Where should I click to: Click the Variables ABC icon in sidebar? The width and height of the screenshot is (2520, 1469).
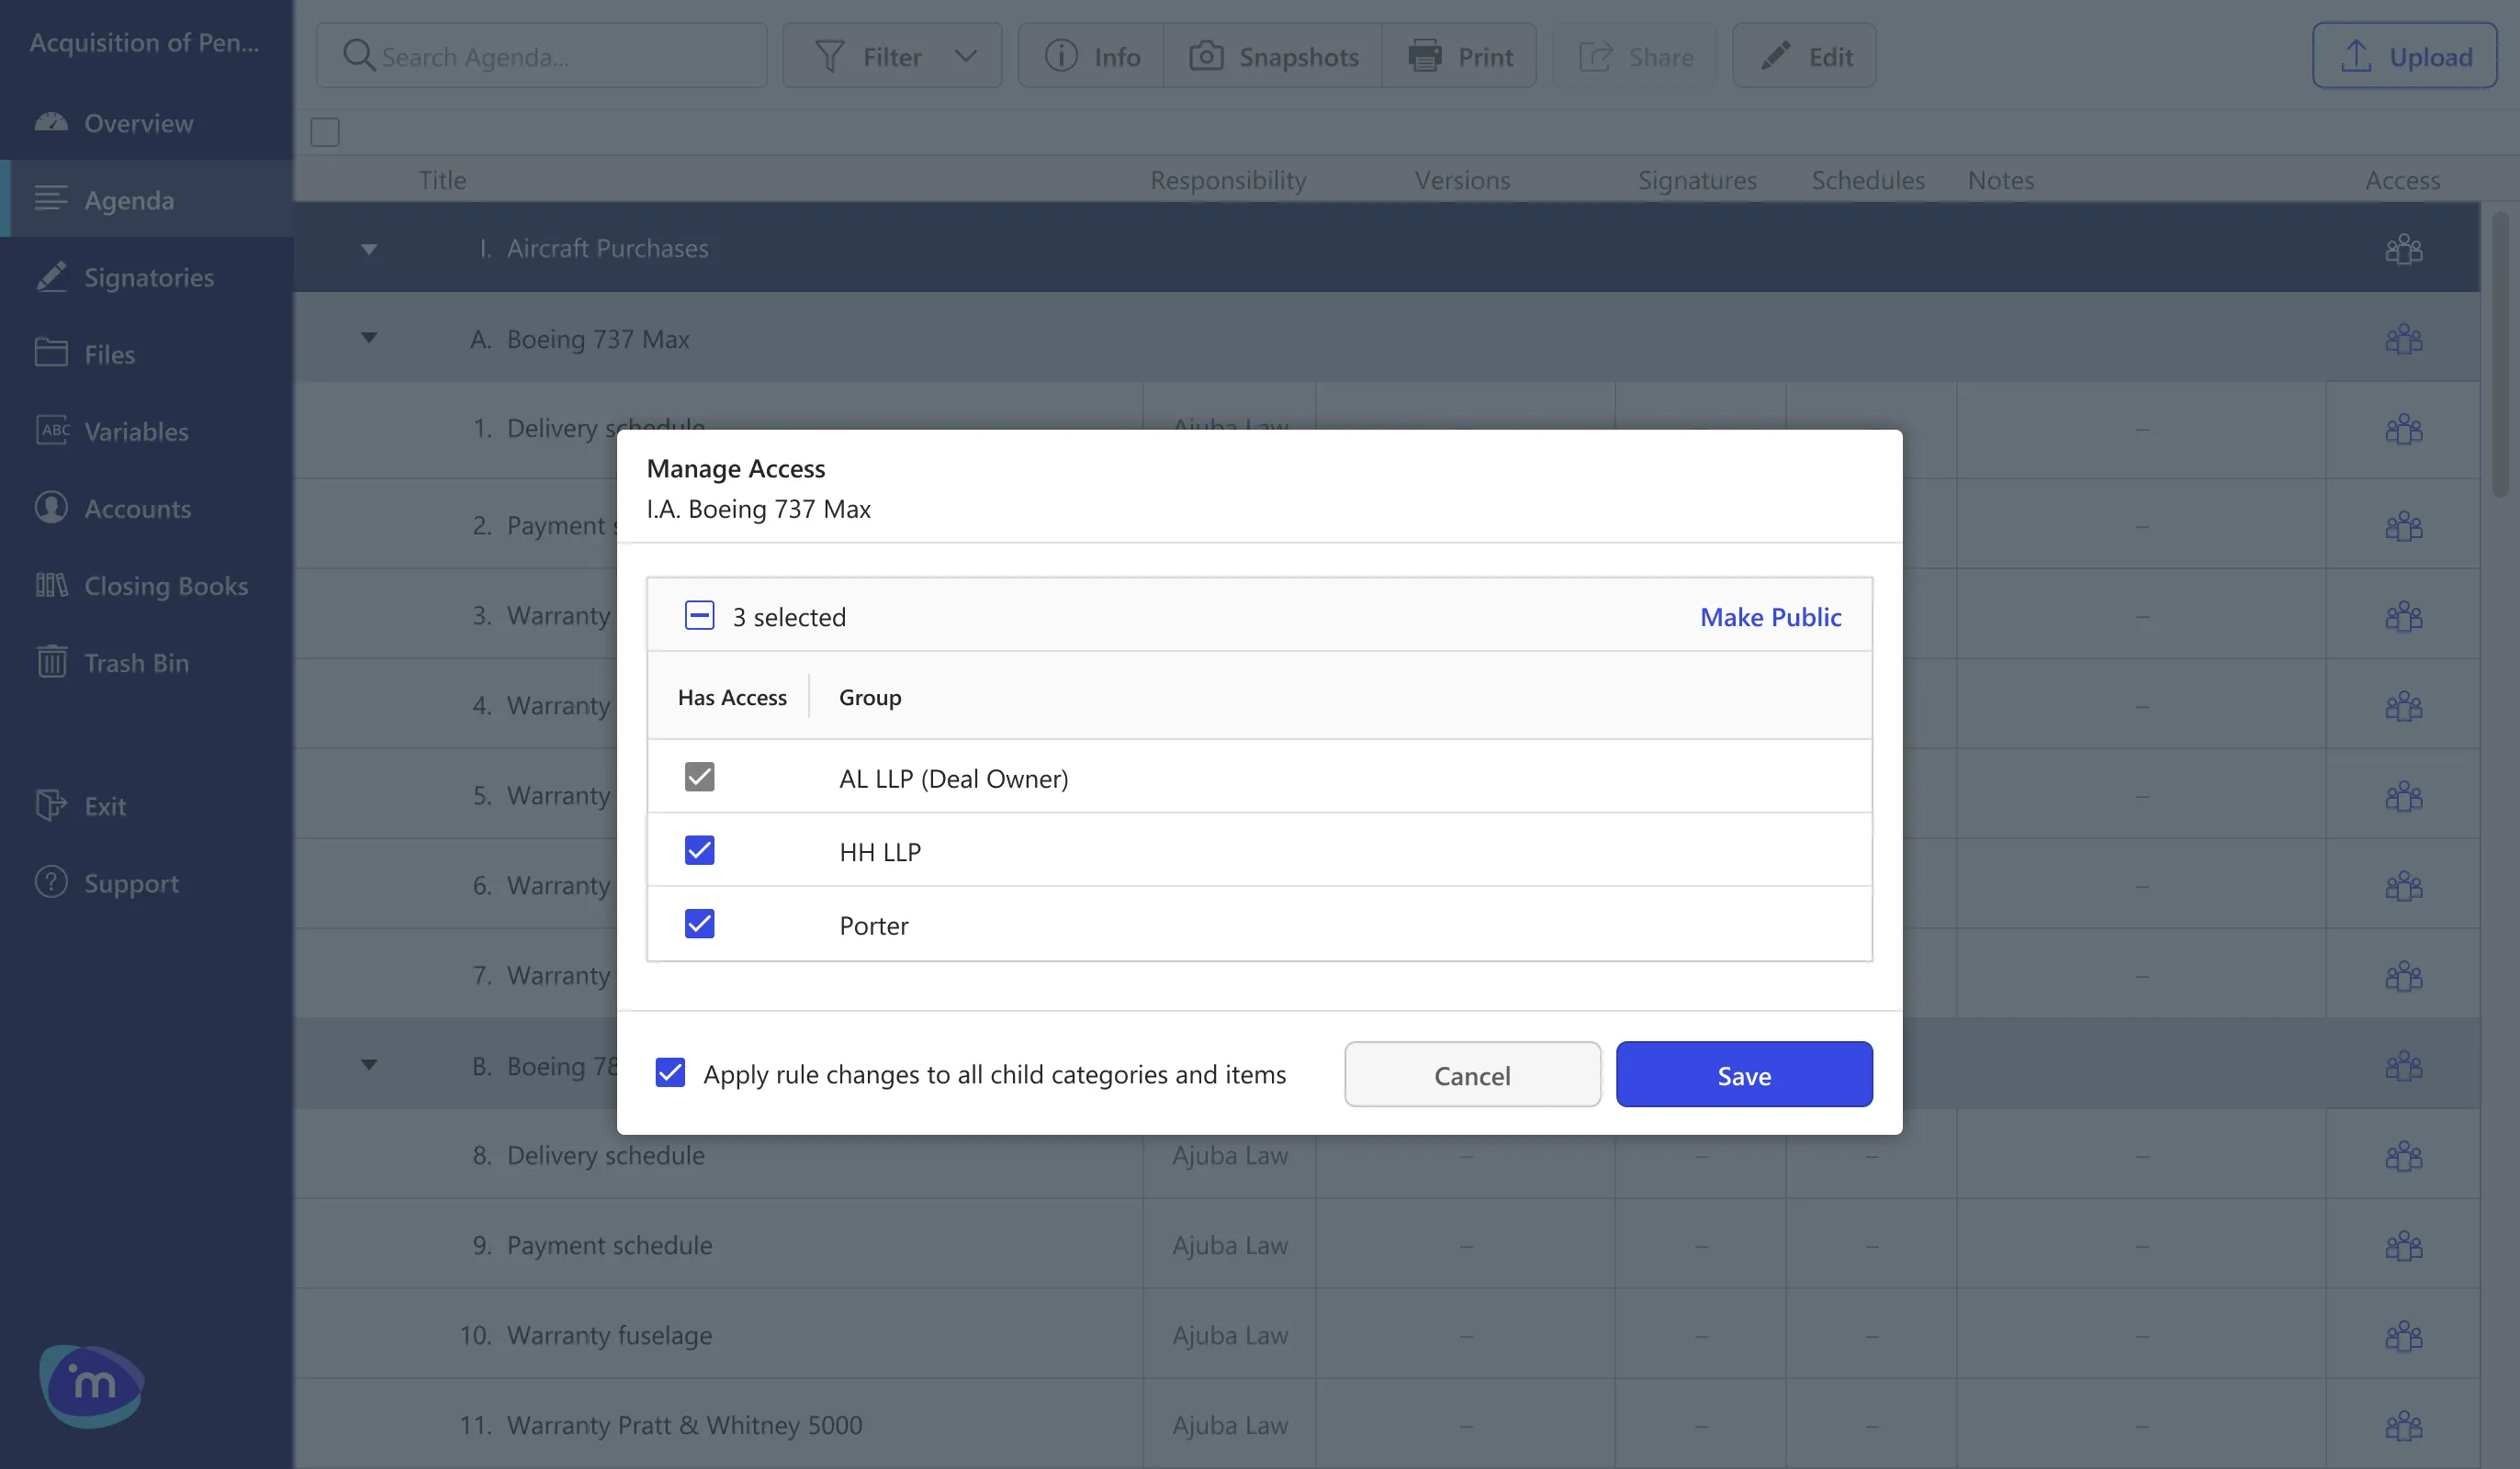tap(53, 430)
